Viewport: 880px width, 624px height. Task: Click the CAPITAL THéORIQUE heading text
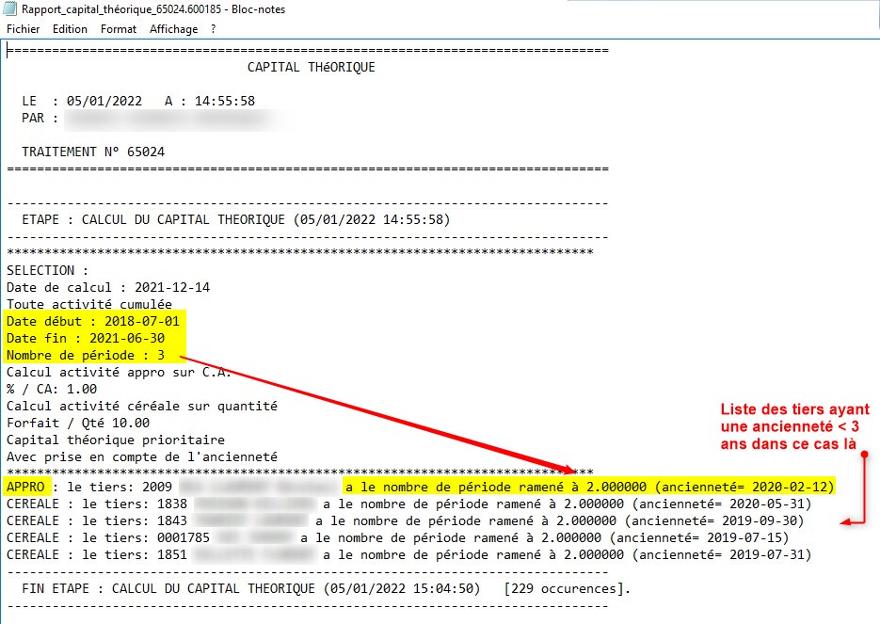pyautogui.click(x=311, y=68)
